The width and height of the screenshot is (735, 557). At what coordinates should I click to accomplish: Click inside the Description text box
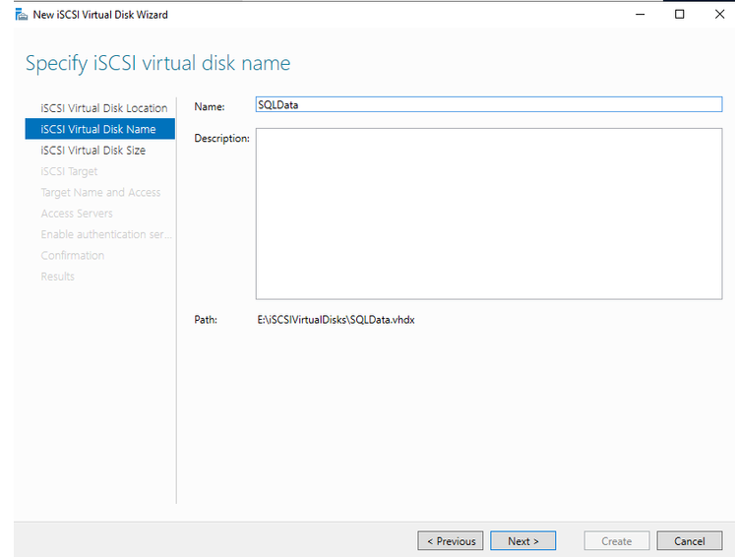(488, 214)
